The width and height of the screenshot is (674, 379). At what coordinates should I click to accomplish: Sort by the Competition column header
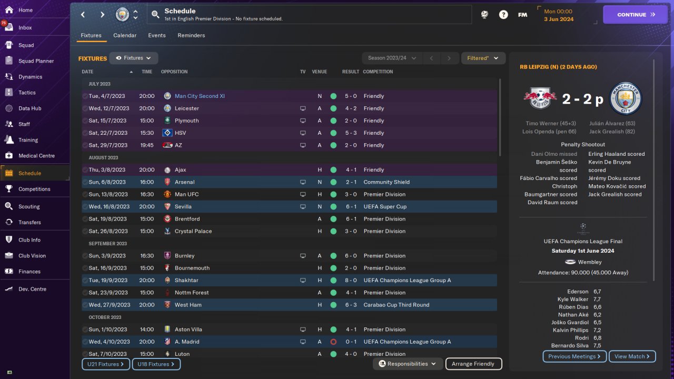(378, 72)
